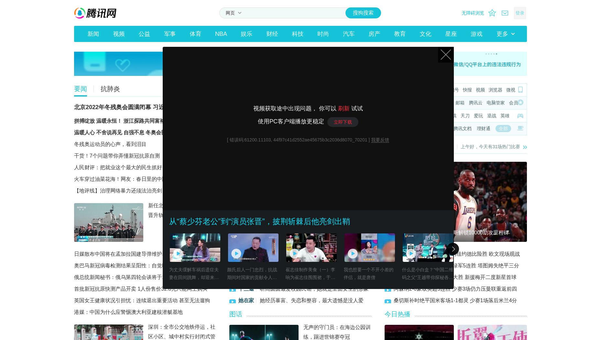Screen dimensions: 601x340
Task: Open headline 港媒：中国为什么应警惕澳大利亚建核潜艇基地
Action: pyautogui.click(x=128, y=312)
